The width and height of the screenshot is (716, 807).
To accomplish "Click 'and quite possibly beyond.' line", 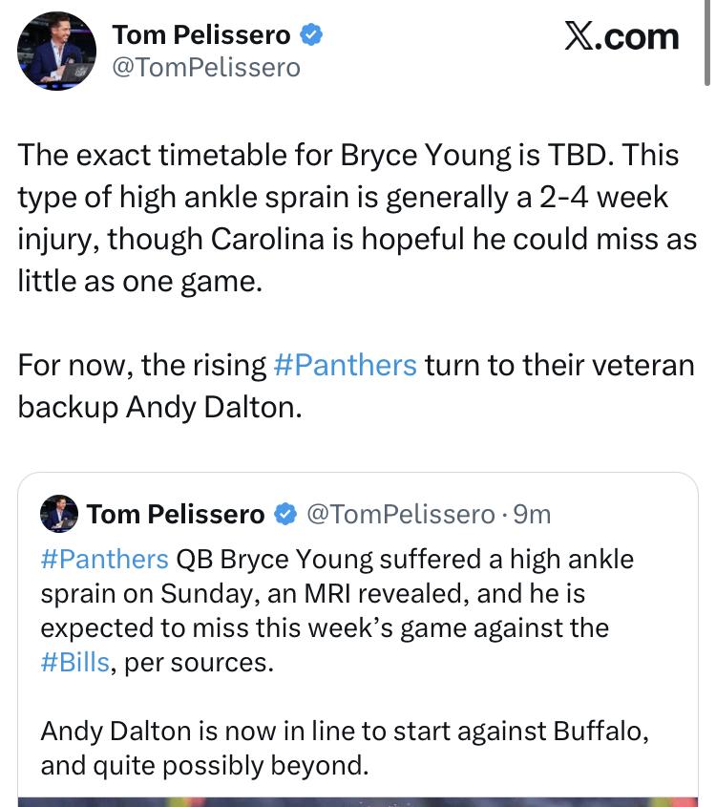I will tap(204, 766).
